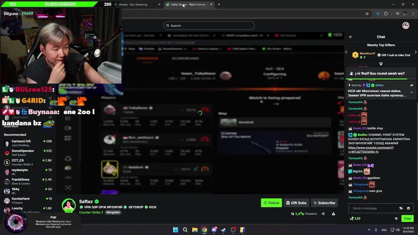This screenshot has width=418, height=235.
Task: Click Chingunw username beside 'nuke grse'
Action: pyautogui.click(x=360, y=191)
